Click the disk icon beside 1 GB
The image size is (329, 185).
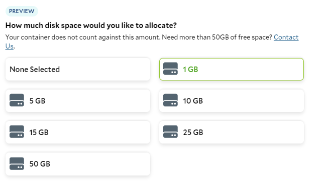point(170,68)
